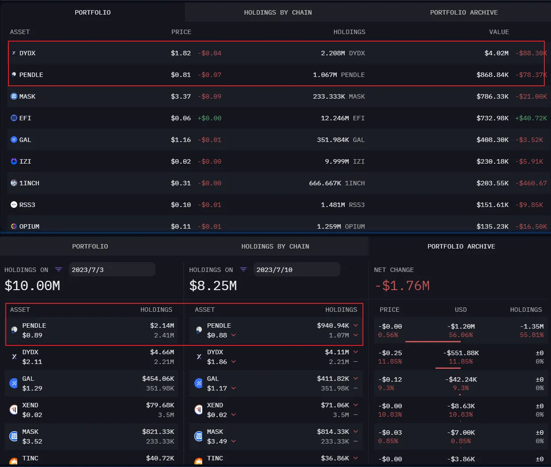Open the upper PORTFOLIO tab
Screen dimensions: 551x467
[92, 12]
